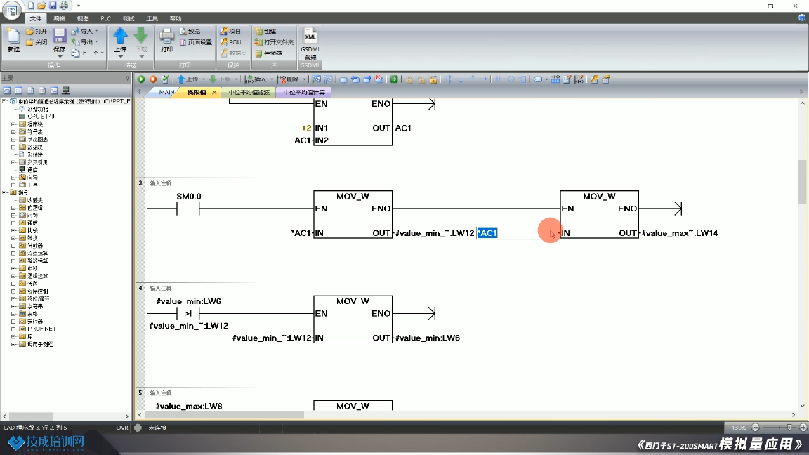Pin the 主要 navigation panel
The width and height of the screenshot is (809, 455).
click(127, 79)
